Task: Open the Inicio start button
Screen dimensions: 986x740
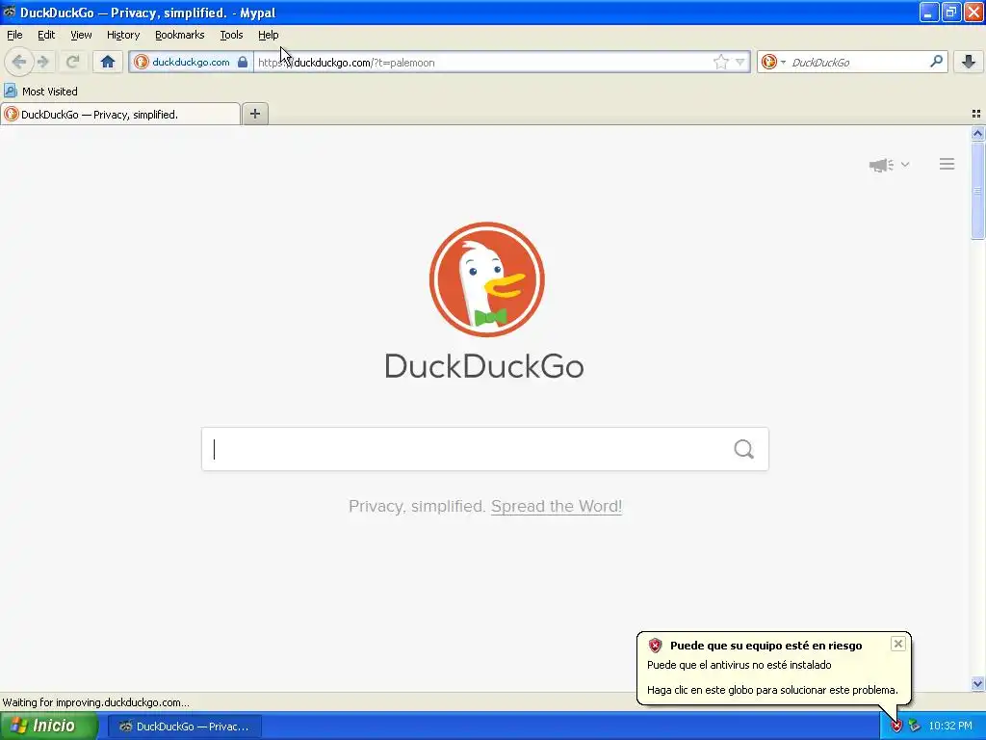Action: (x=49, y=726)
